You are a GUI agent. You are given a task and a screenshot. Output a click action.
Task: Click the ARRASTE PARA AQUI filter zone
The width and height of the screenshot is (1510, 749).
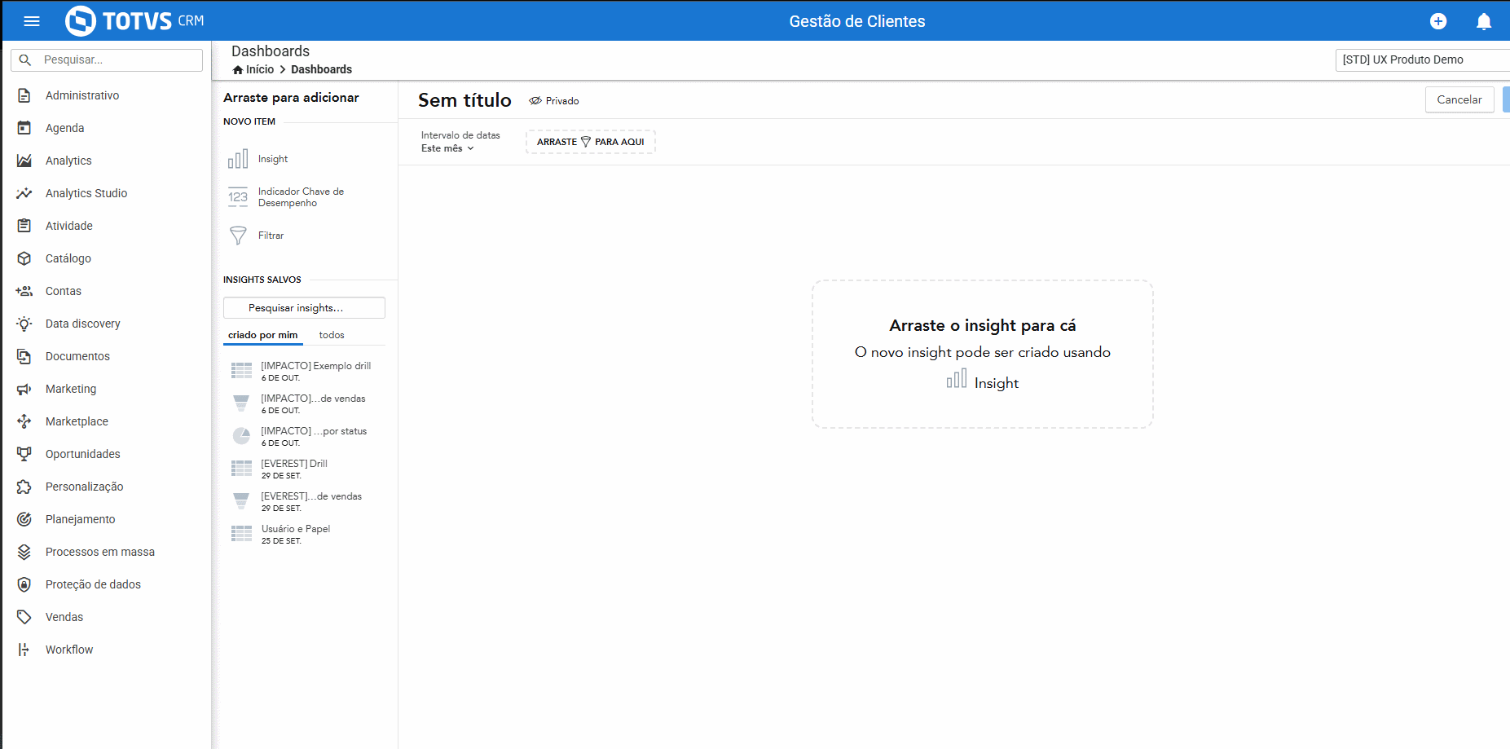[591, 142]
